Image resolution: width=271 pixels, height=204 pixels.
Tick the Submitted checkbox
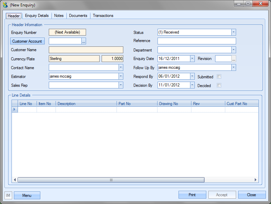(219, 77)
